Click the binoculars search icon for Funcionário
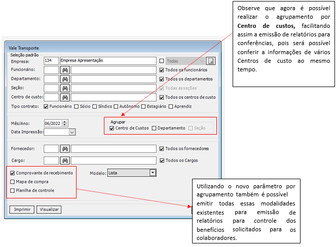 (x=65, y=70)
